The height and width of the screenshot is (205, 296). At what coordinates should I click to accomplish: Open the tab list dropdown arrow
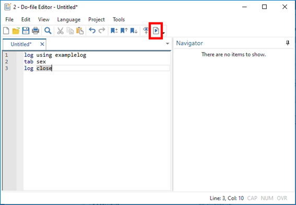pyautogui.click(x=167, y=44)
